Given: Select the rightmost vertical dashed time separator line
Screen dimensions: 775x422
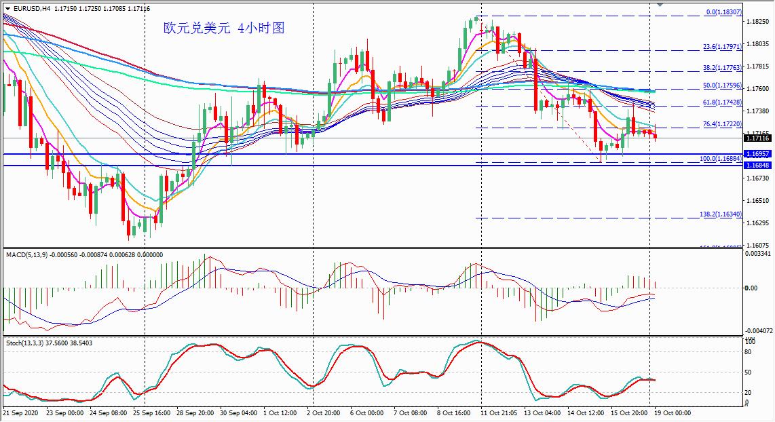Looking at the screenshot, I should [x=650, y=204].
